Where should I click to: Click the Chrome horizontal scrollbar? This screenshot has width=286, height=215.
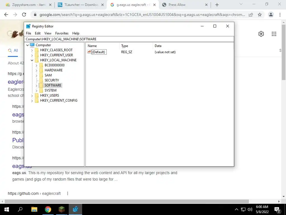(x=127, y=201)
